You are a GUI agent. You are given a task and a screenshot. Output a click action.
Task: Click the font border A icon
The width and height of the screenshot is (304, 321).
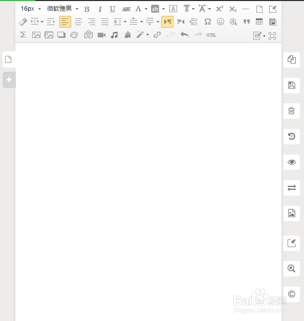pyautogui.click(x=173, y=9)
